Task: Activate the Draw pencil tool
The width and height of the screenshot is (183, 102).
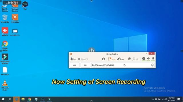Action: (x=121, y=59)
